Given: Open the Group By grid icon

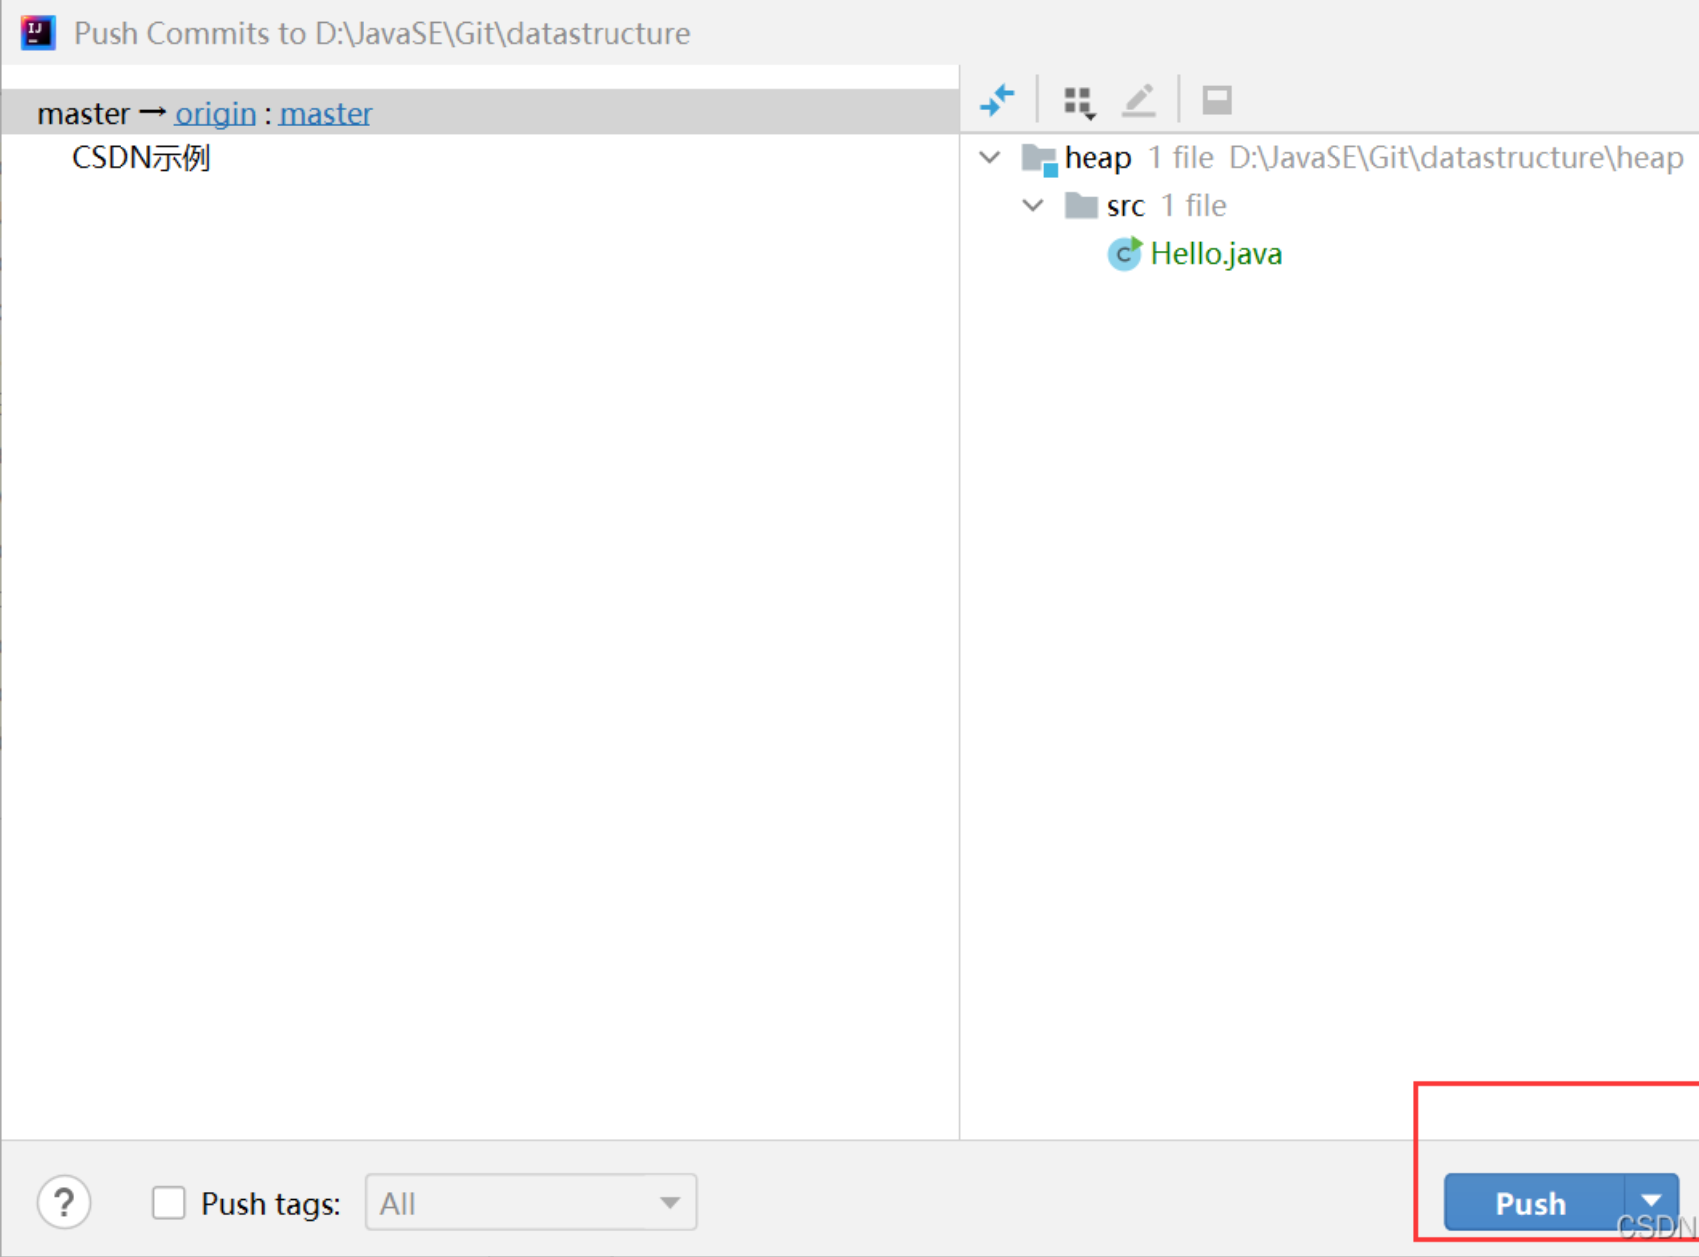Looking at the screenshot, I should (x=1079, y=101).
